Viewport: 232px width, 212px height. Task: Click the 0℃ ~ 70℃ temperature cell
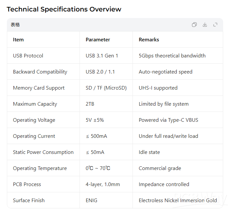[x=98, y=168]
